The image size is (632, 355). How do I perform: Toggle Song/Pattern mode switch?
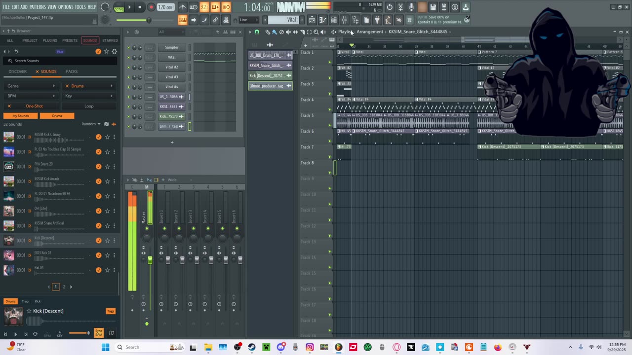click(x=118, y=7)
